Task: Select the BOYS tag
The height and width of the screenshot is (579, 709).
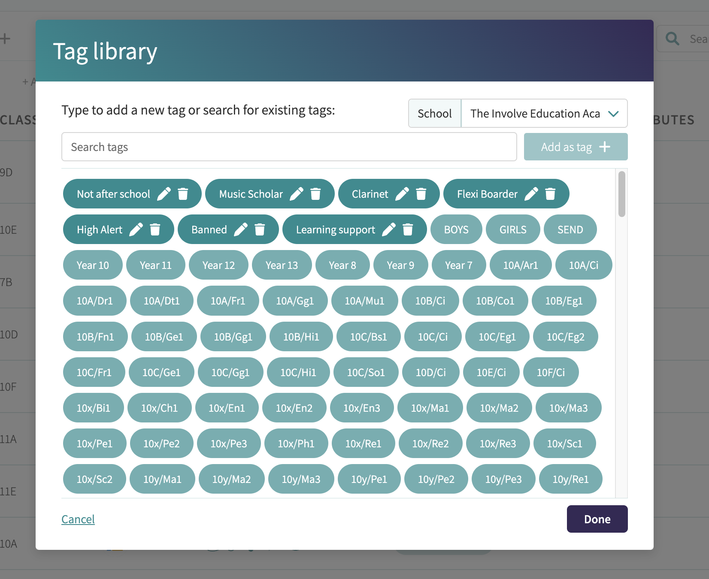Action: point(456,229)
